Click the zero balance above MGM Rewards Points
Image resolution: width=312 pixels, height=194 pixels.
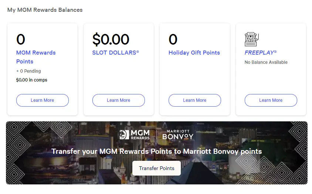(21, 39)
